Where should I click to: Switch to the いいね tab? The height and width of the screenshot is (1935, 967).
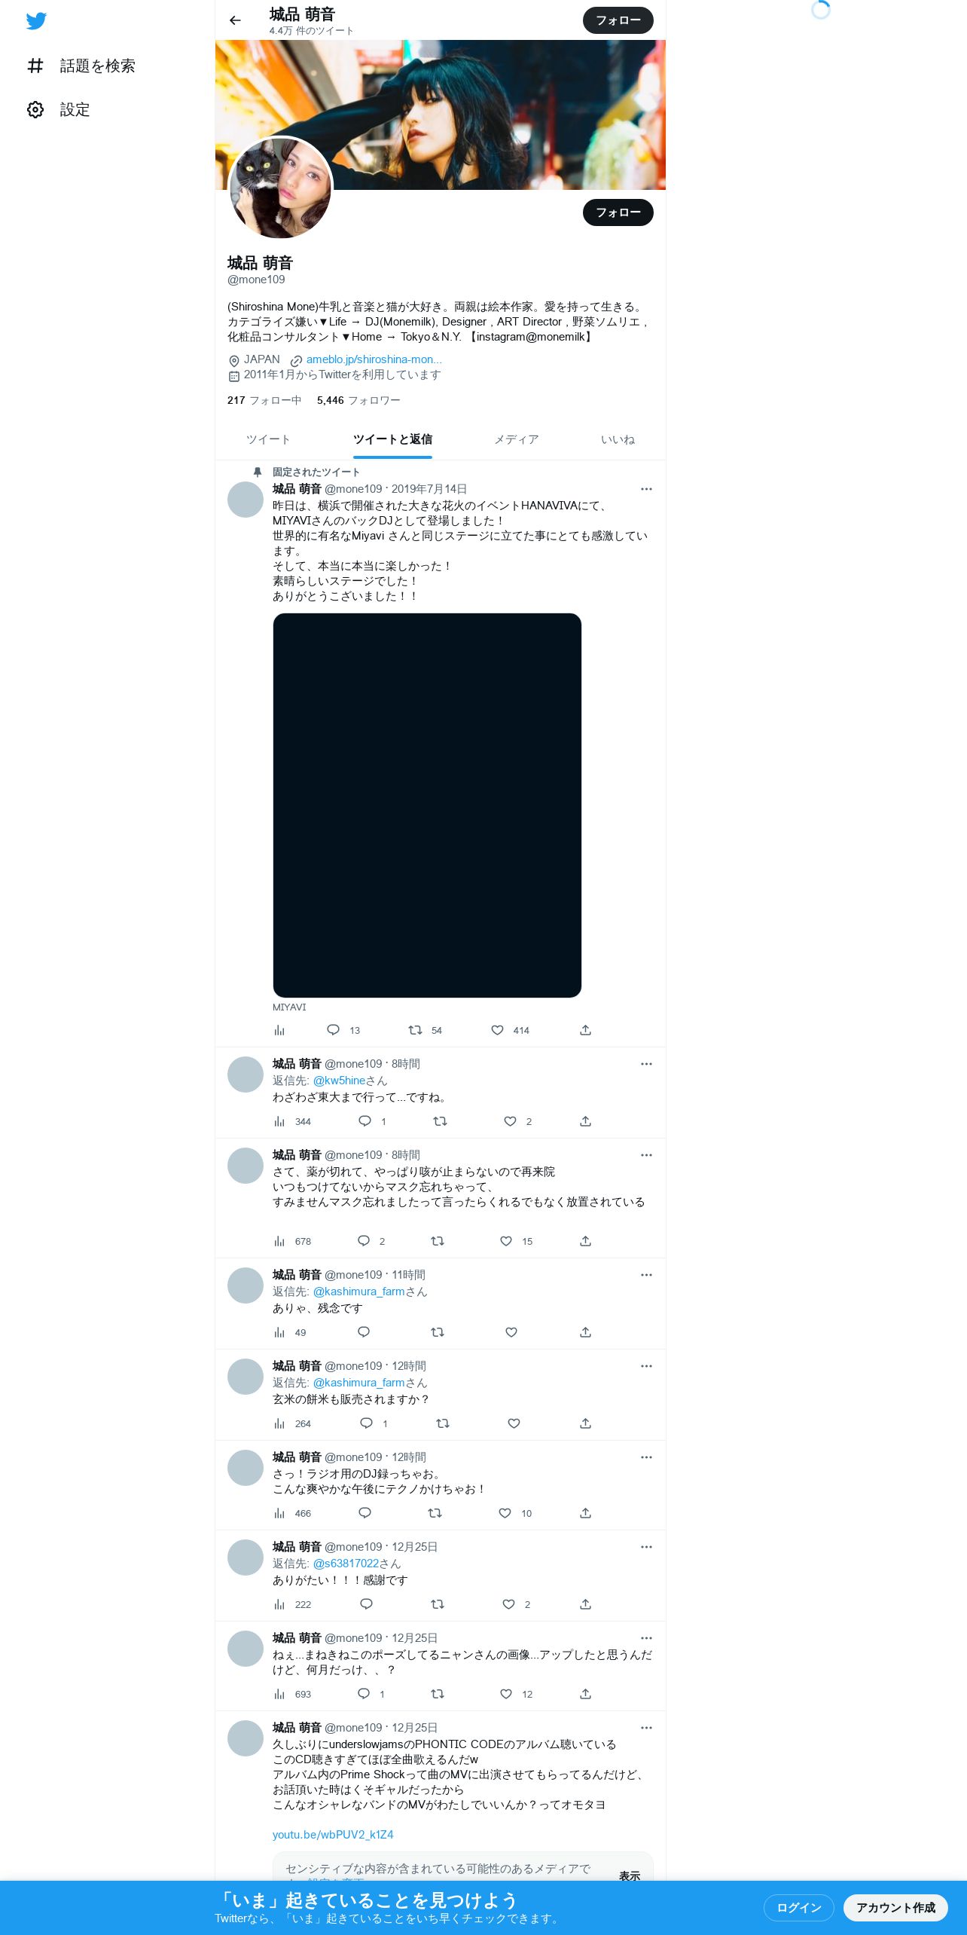pyautogui.click(x=618, y=439)
